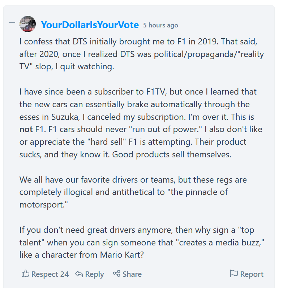Collapse the comment thread with the dash toggle

click(x=12, y=22)
